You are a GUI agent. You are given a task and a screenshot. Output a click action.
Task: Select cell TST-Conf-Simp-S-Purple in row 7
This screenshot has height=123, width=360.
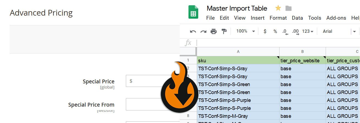click(x=238, y=108)
